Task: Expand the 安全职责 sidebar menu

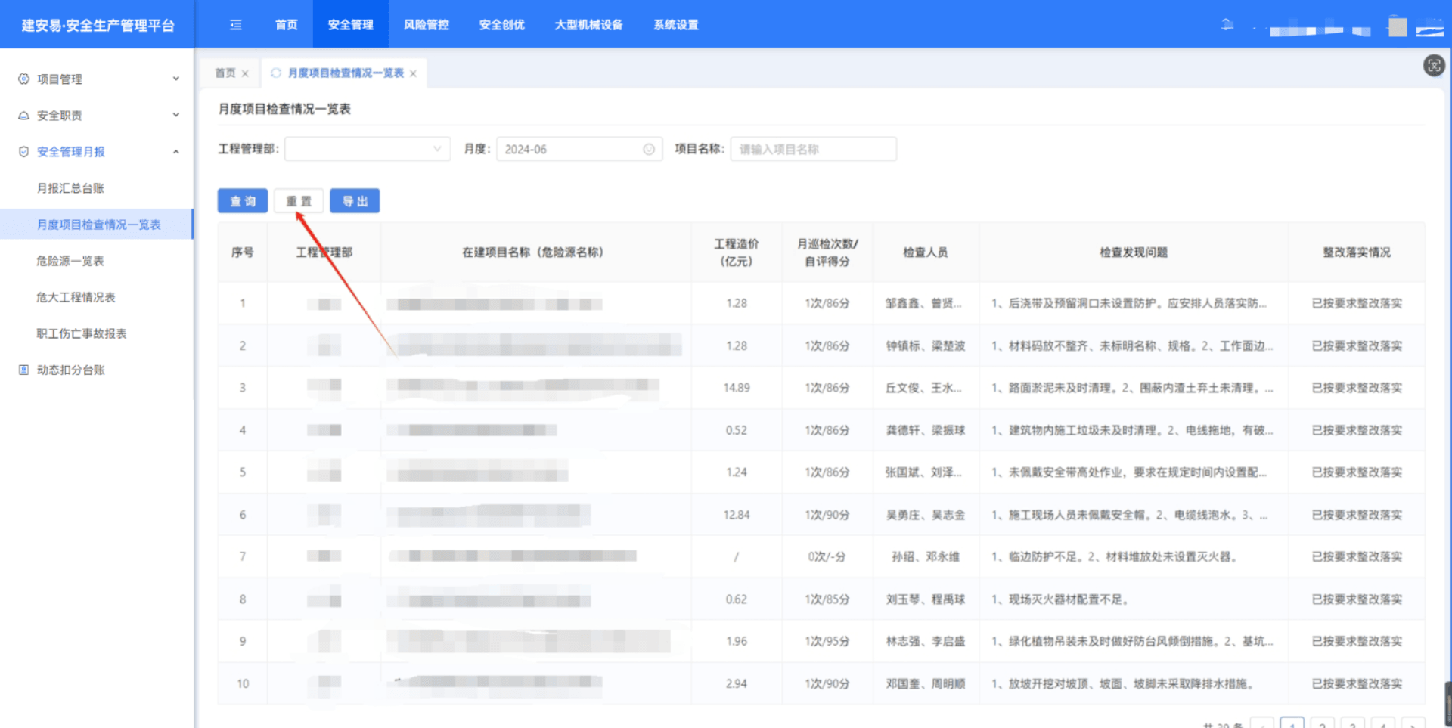Action: [x=175, y=115]
